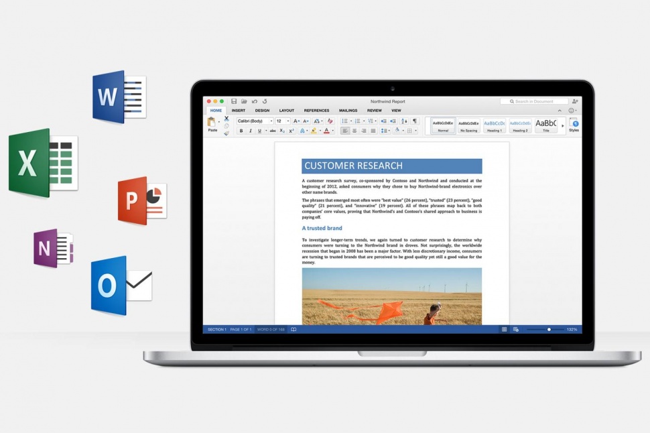The width and height of the screenshot is (650, 433).
Task: Click the red font color button
Action: pos(326,131)
